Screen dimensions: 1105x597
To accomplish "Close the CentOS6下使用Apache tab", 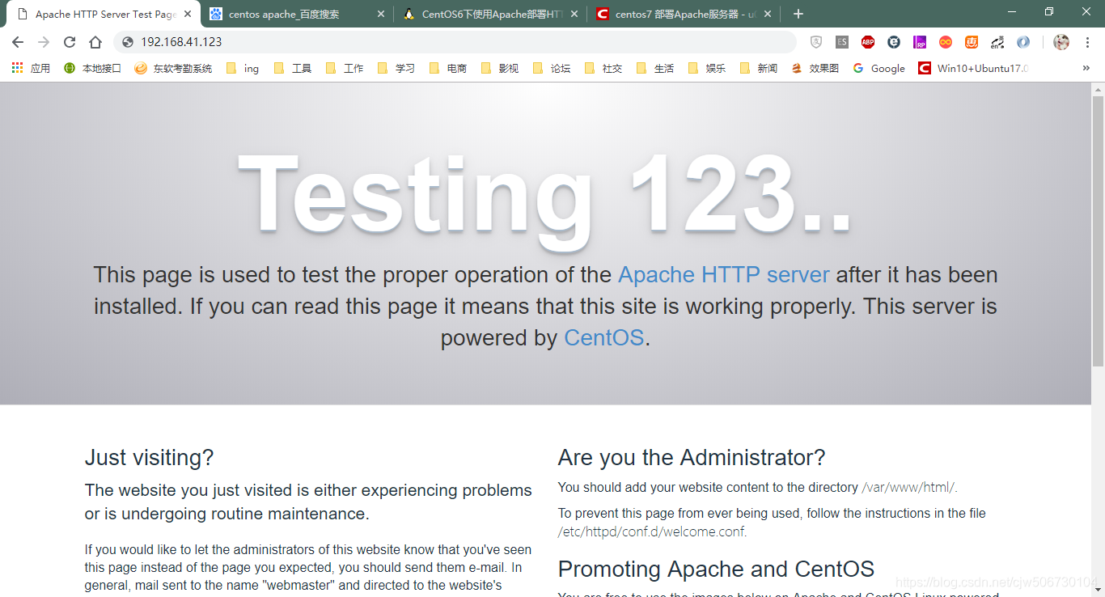I will [x=574, y=14].
